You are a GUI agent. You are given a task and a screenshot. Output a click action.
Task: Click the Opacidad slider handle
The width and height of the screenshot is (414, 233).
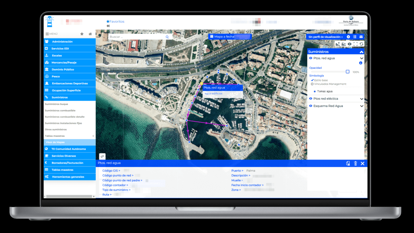coord(347,72)
